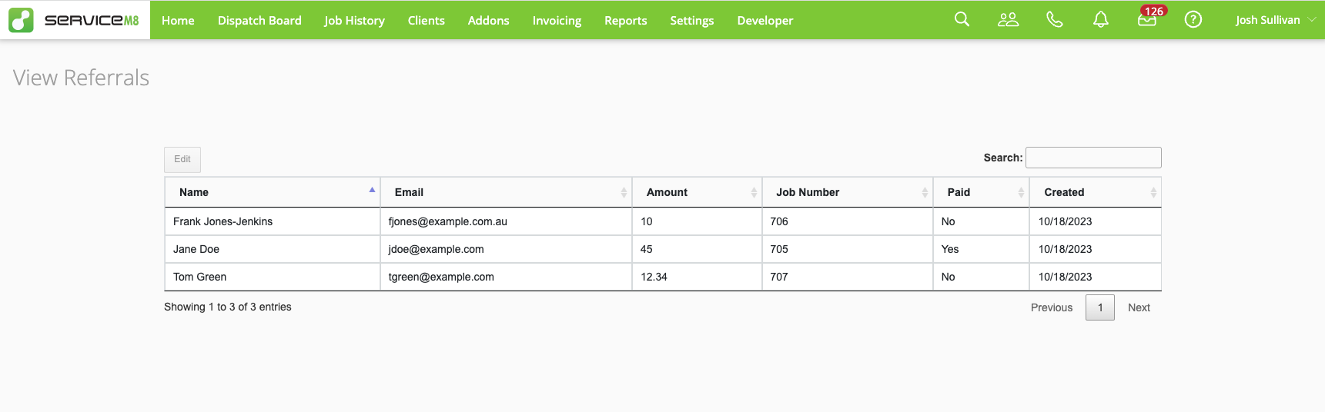Open the search magnifier icon
Viewport: 1325px width, 412px height.
pyautogui.click(x=962, y=19)
